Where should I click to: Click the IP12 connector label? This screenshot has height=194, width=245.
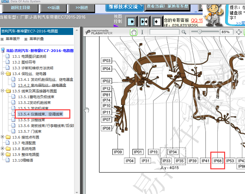[x=106, y=89]
